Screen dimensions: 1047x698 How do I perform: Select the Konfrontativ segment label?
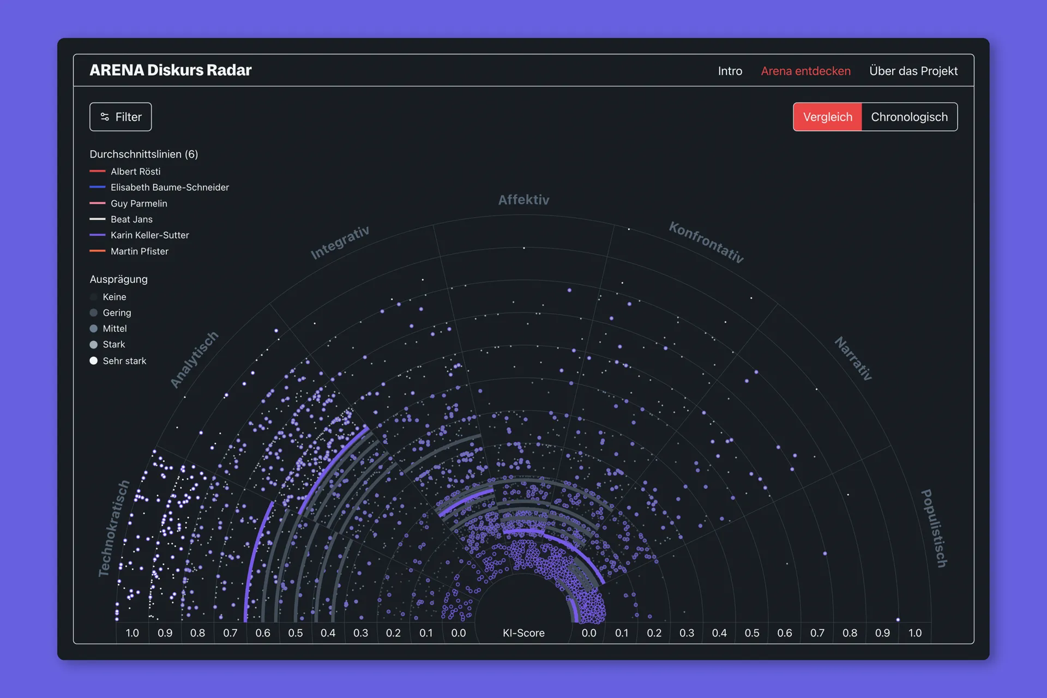coord(706,243)
